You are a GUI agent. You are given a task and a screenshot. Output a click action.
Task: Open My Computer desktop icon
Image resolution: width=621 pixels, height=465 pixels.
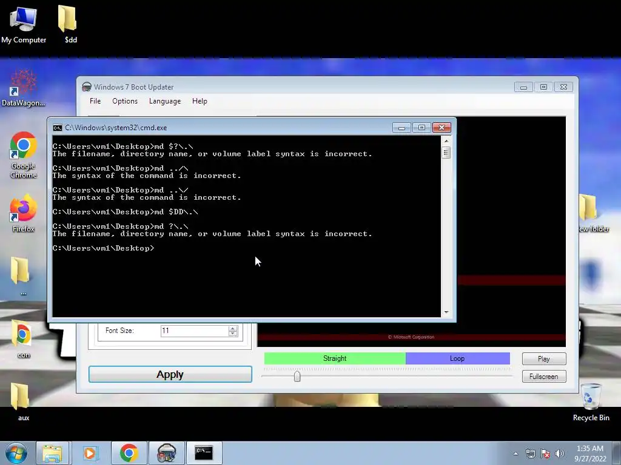24,24
